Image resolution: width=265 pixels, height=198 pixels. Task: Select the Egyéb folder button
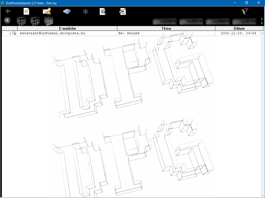(x=245, y=21)
